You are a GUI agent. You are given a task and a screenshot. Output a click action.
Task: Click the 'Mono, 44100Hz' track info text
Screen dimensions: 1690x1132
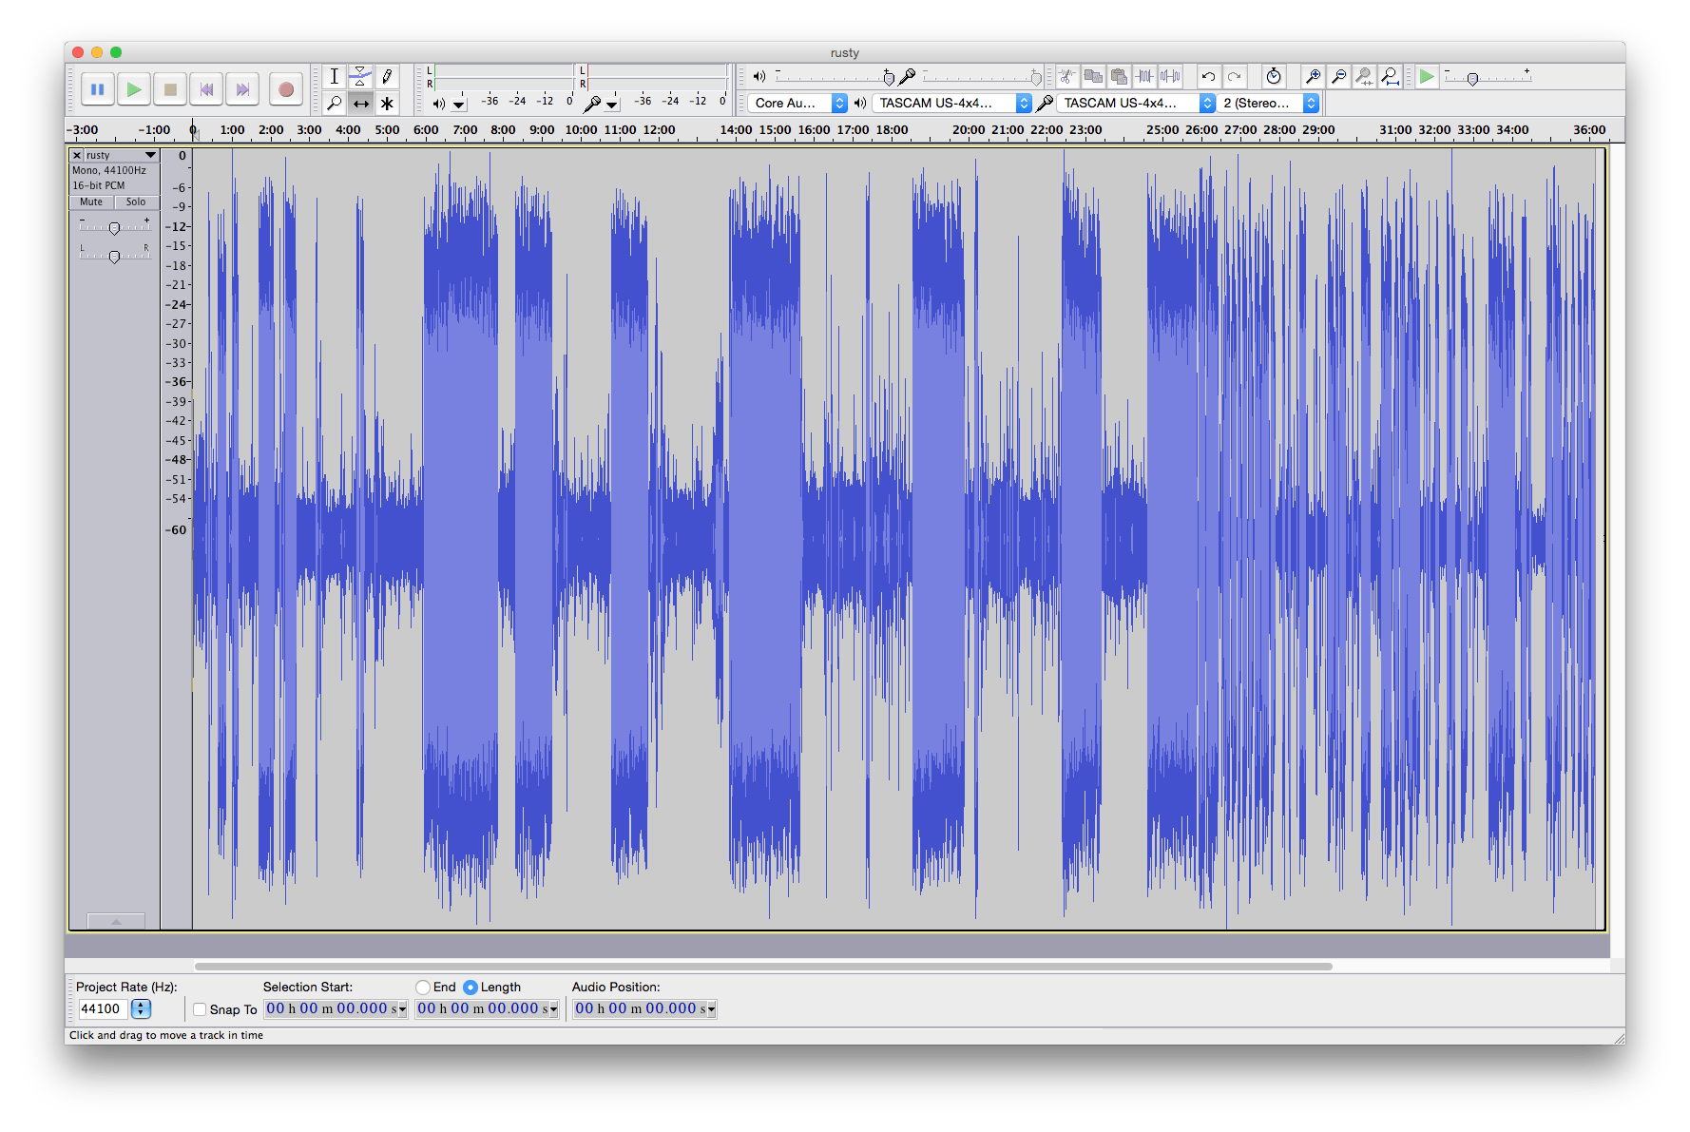(109, 171)
